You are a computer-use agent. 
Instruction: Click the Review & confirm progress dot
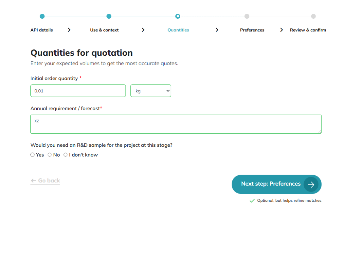pyautogui.click(x=313, y=16)
